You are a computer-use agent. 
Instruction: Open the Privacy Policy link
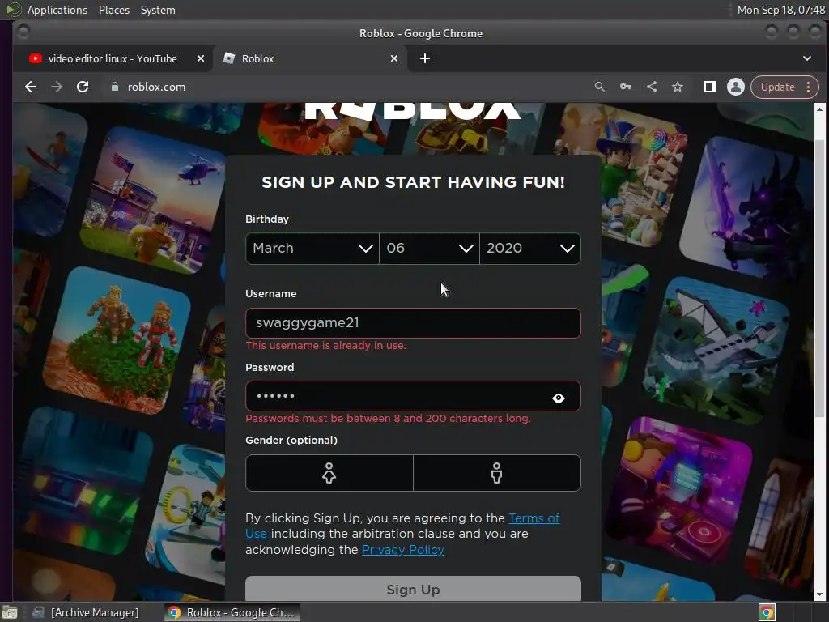403,550
